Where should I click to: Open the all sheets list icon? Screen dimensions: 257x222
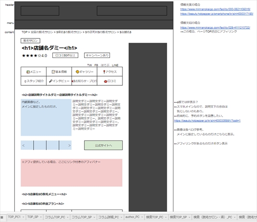pos(2,217)
